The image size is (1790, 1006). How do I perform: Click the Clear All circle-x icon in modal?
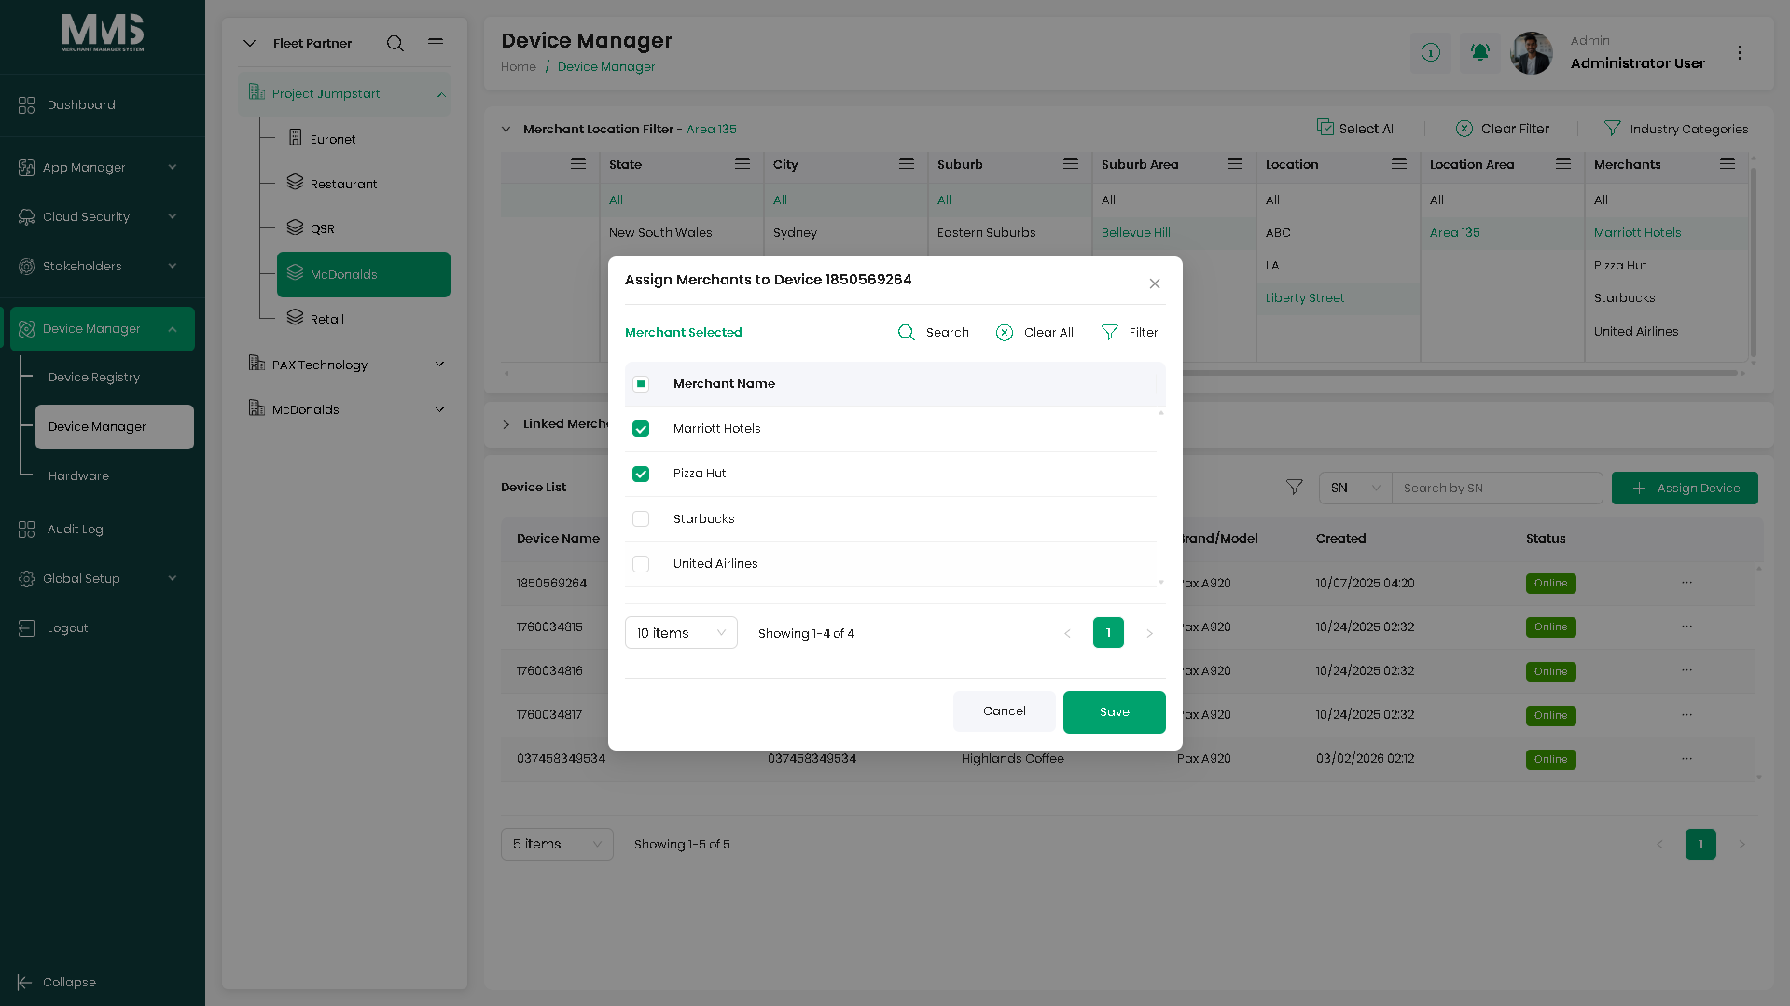pyautogui.click(x=1005, y=333)
